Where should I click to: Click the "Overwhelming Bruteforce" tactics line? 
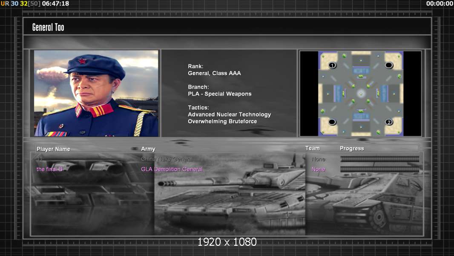[222, 122]
